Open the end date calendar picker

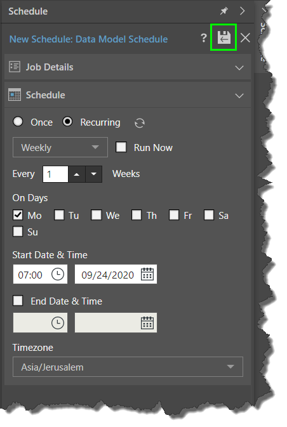(x=147, y=323)
